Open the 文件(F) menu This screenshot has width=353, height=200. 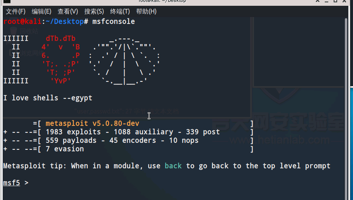pos(15,12)
